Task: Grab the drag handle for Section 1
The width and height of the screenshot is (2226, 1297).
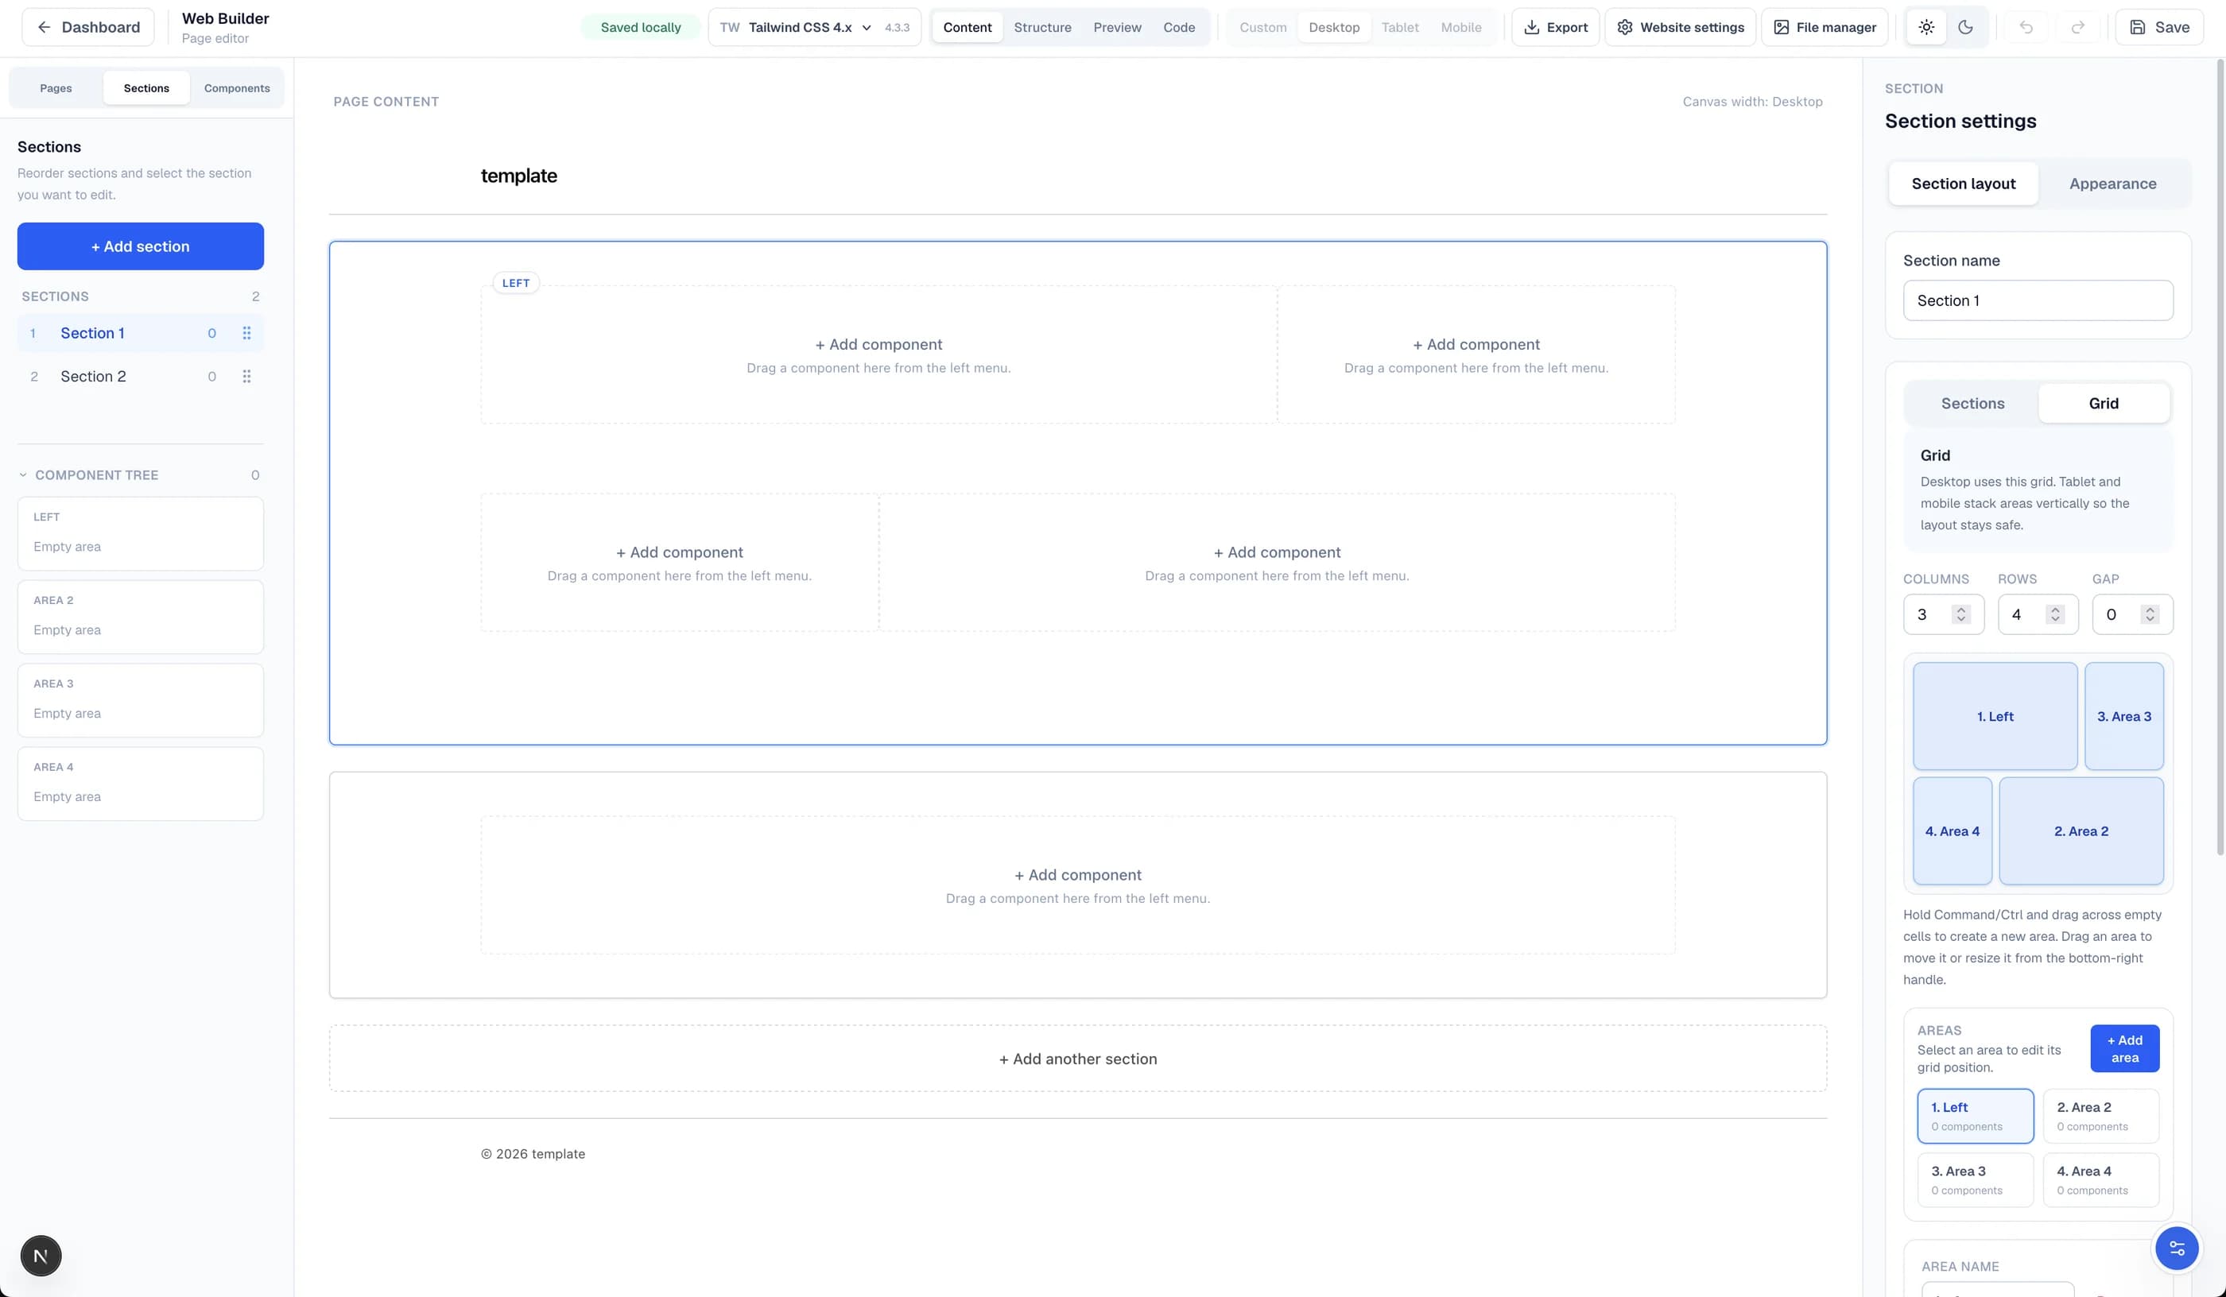Action: click(x=246, y=333)
